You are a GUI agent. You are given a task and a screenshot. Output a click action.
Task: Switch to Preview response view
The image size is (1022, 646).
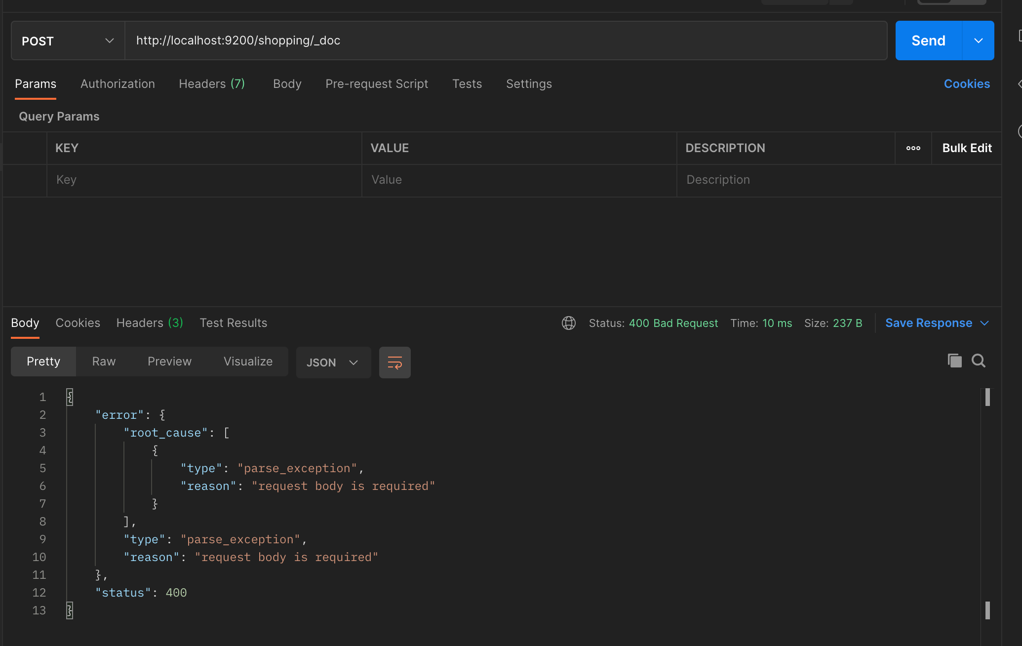click(x=169, y=362)
